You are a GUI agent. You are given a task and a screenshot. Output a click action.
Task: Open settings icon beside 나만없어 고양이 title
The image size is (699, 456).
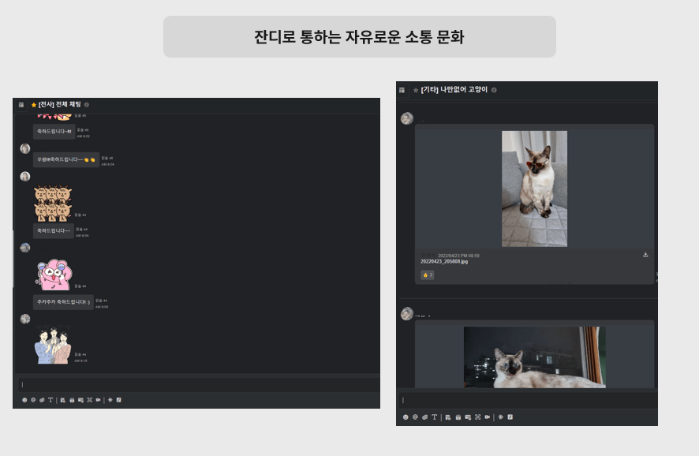point(494,89)
